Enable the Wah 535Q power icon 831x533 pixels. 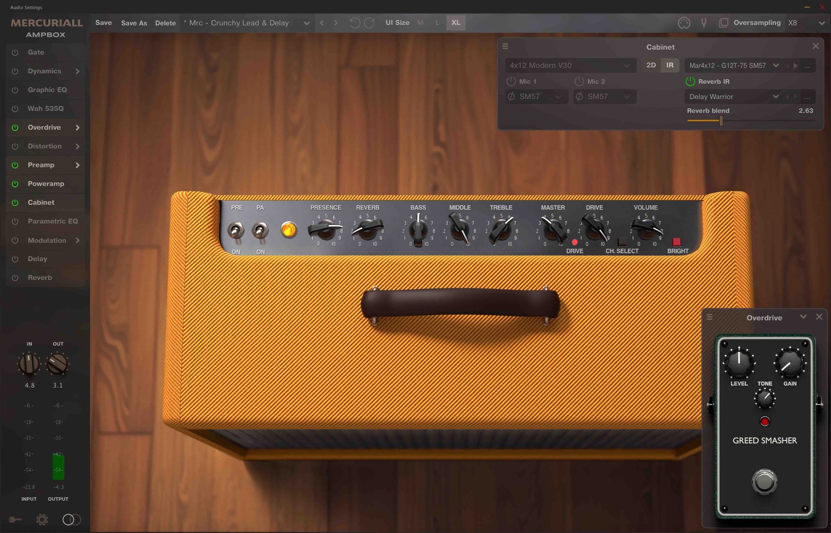click(15, 109)
